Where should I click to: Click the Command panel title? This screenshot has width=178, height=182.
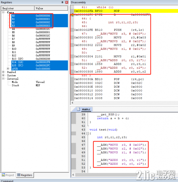(7, 181)
